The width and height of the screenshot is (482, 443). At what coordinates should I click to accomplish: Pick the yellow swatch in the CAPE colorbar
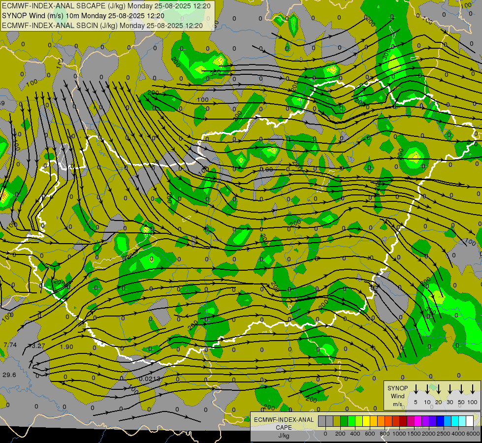click(x=366, y=421)
